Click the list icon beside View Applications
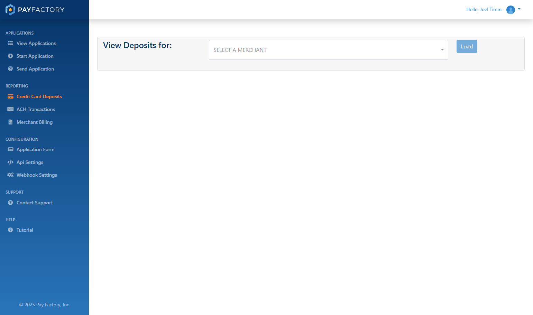533x315 pixels. point(10,43)
